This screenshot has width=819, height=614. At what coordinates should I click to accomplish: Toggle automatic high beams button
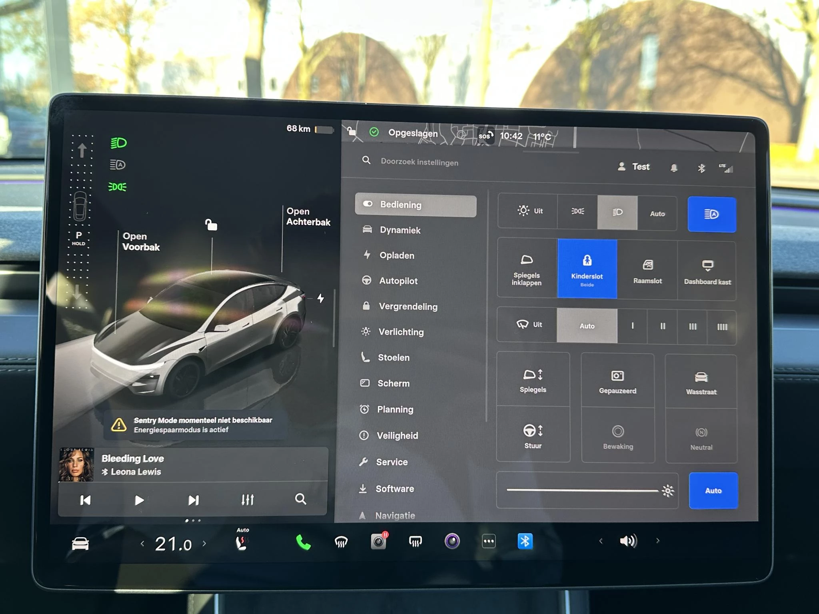712,214
